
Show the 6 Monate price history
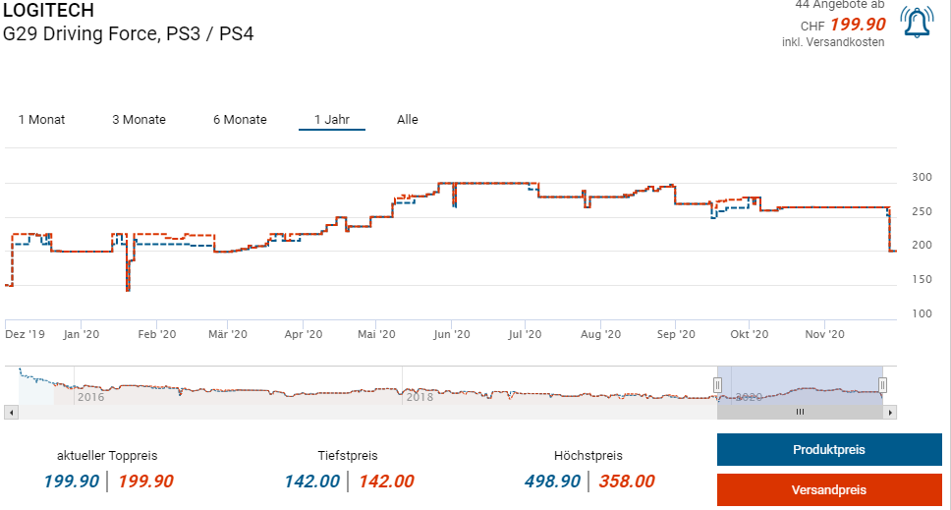pyautogui.click(x=240, y=120)
